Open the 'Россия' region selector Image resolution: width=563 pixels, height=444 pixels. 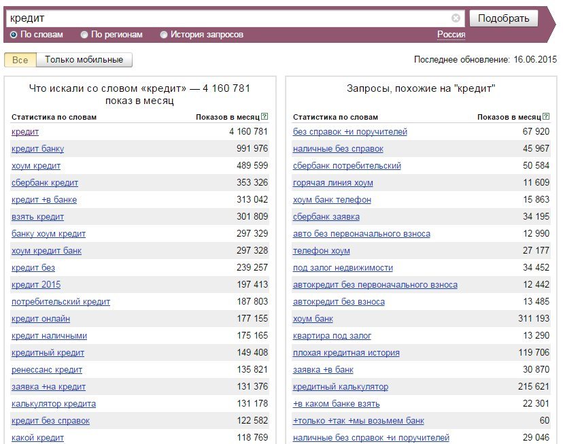pos(451,35)
